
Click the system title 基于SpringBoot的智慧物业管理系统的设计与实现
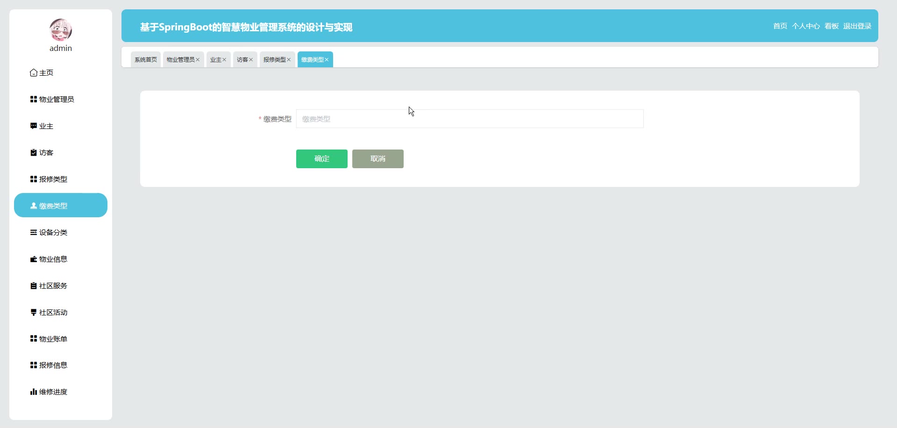(x=246, y=27)
